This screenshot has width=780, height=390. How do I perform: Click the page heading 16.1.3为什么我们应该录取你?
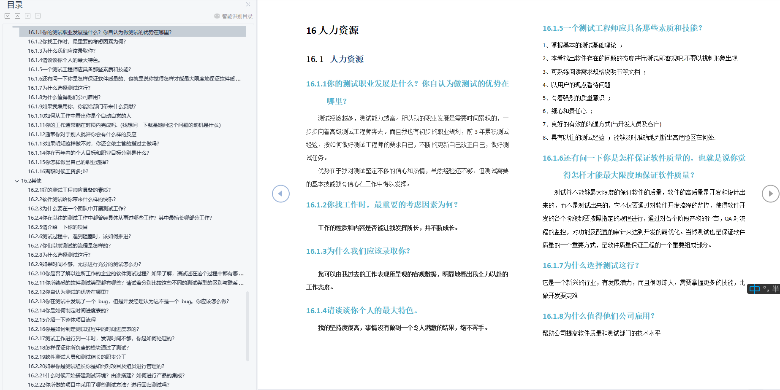[358, 251]
